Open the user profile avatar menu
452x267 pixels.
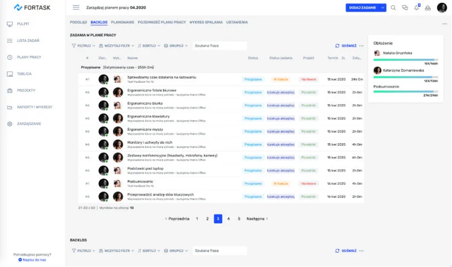coord(442,7)
